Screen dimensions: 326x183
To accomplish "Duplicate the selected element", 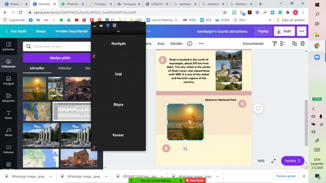I will tap(294, 44).
